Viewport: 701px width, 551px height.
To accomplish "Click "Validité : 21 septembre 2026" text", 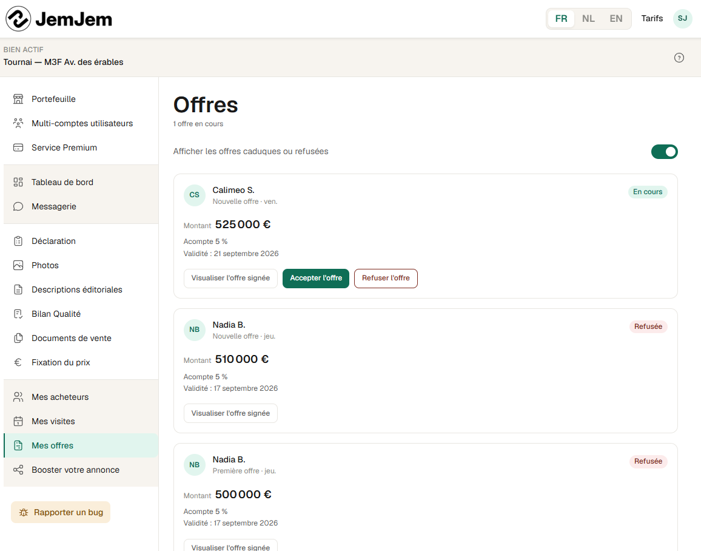I will point(231,254).
